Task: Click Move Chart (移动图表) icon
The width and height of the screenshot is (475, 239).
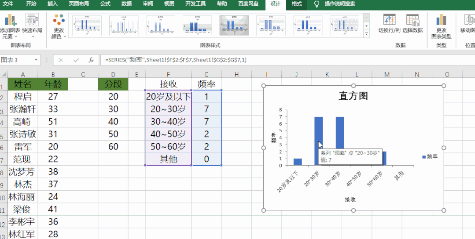Action: [x=470, y=20]
